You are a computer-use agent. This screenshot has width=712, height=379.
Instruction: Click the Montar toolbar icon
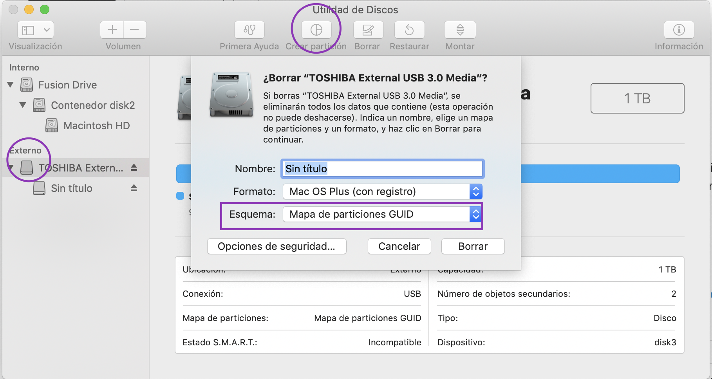[460, 30]
